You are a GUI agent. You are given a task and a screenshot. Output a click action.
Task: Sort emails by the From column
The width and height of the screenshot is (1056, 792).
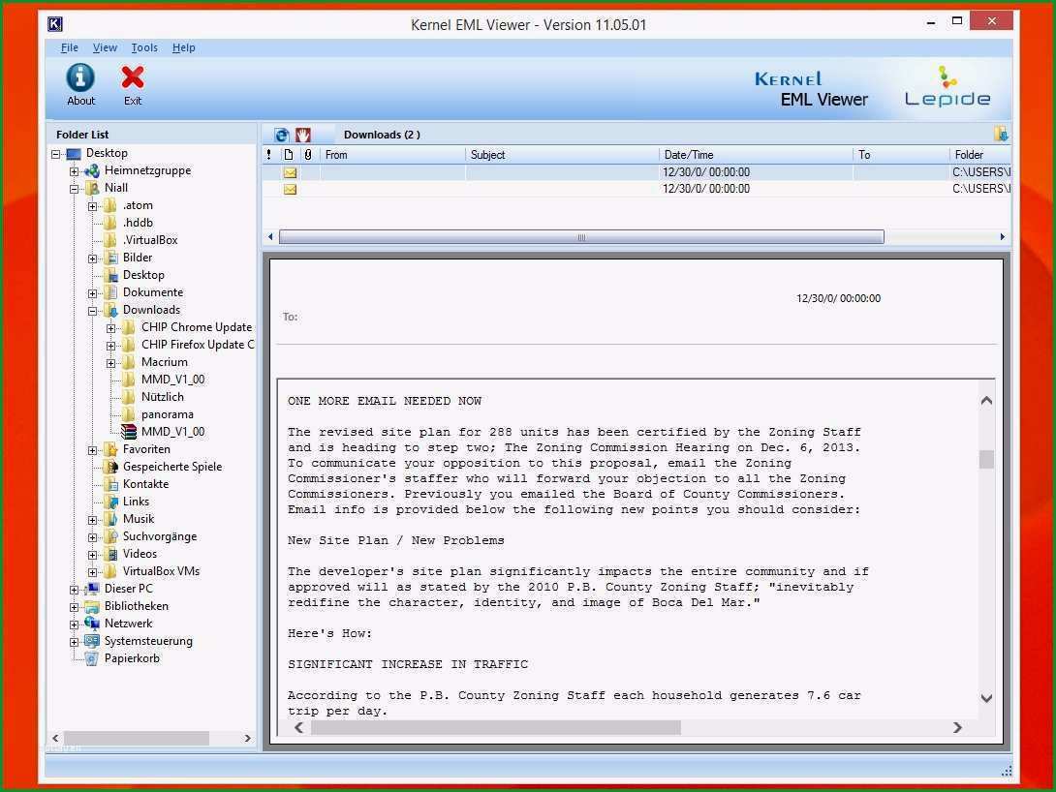[392, 155]
